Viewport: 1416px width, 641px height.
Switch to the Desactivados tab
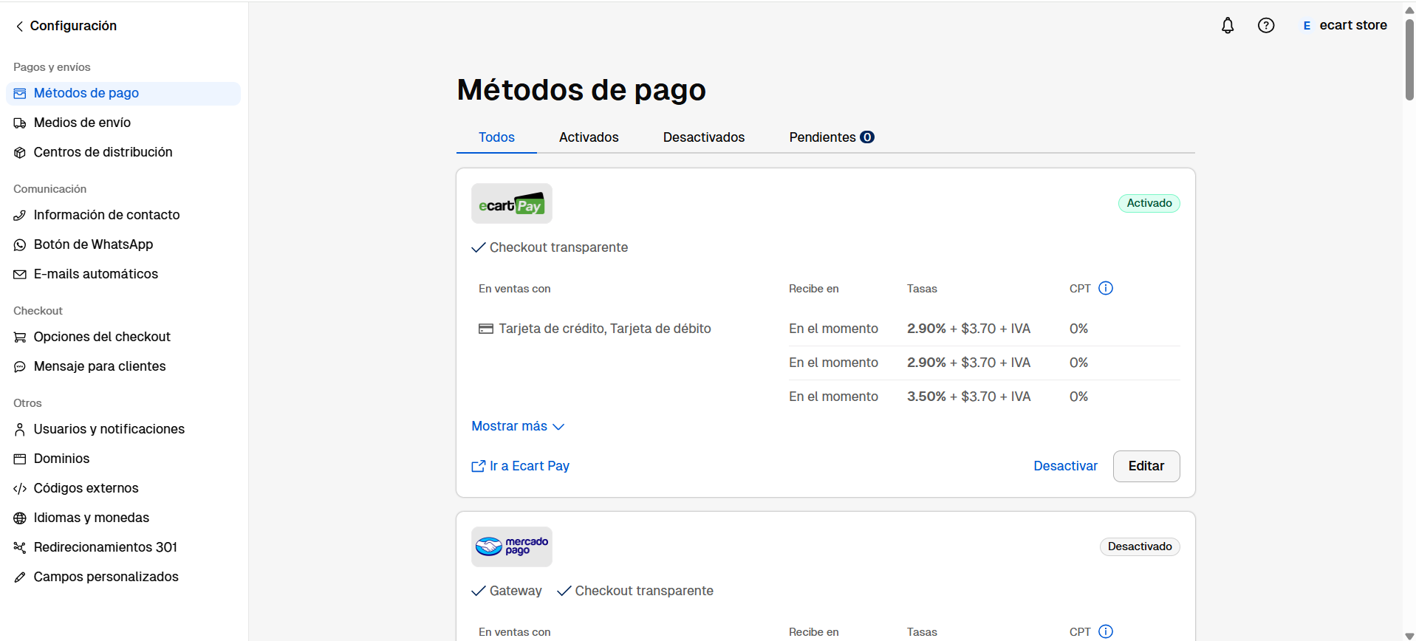(x=704, y=137)
